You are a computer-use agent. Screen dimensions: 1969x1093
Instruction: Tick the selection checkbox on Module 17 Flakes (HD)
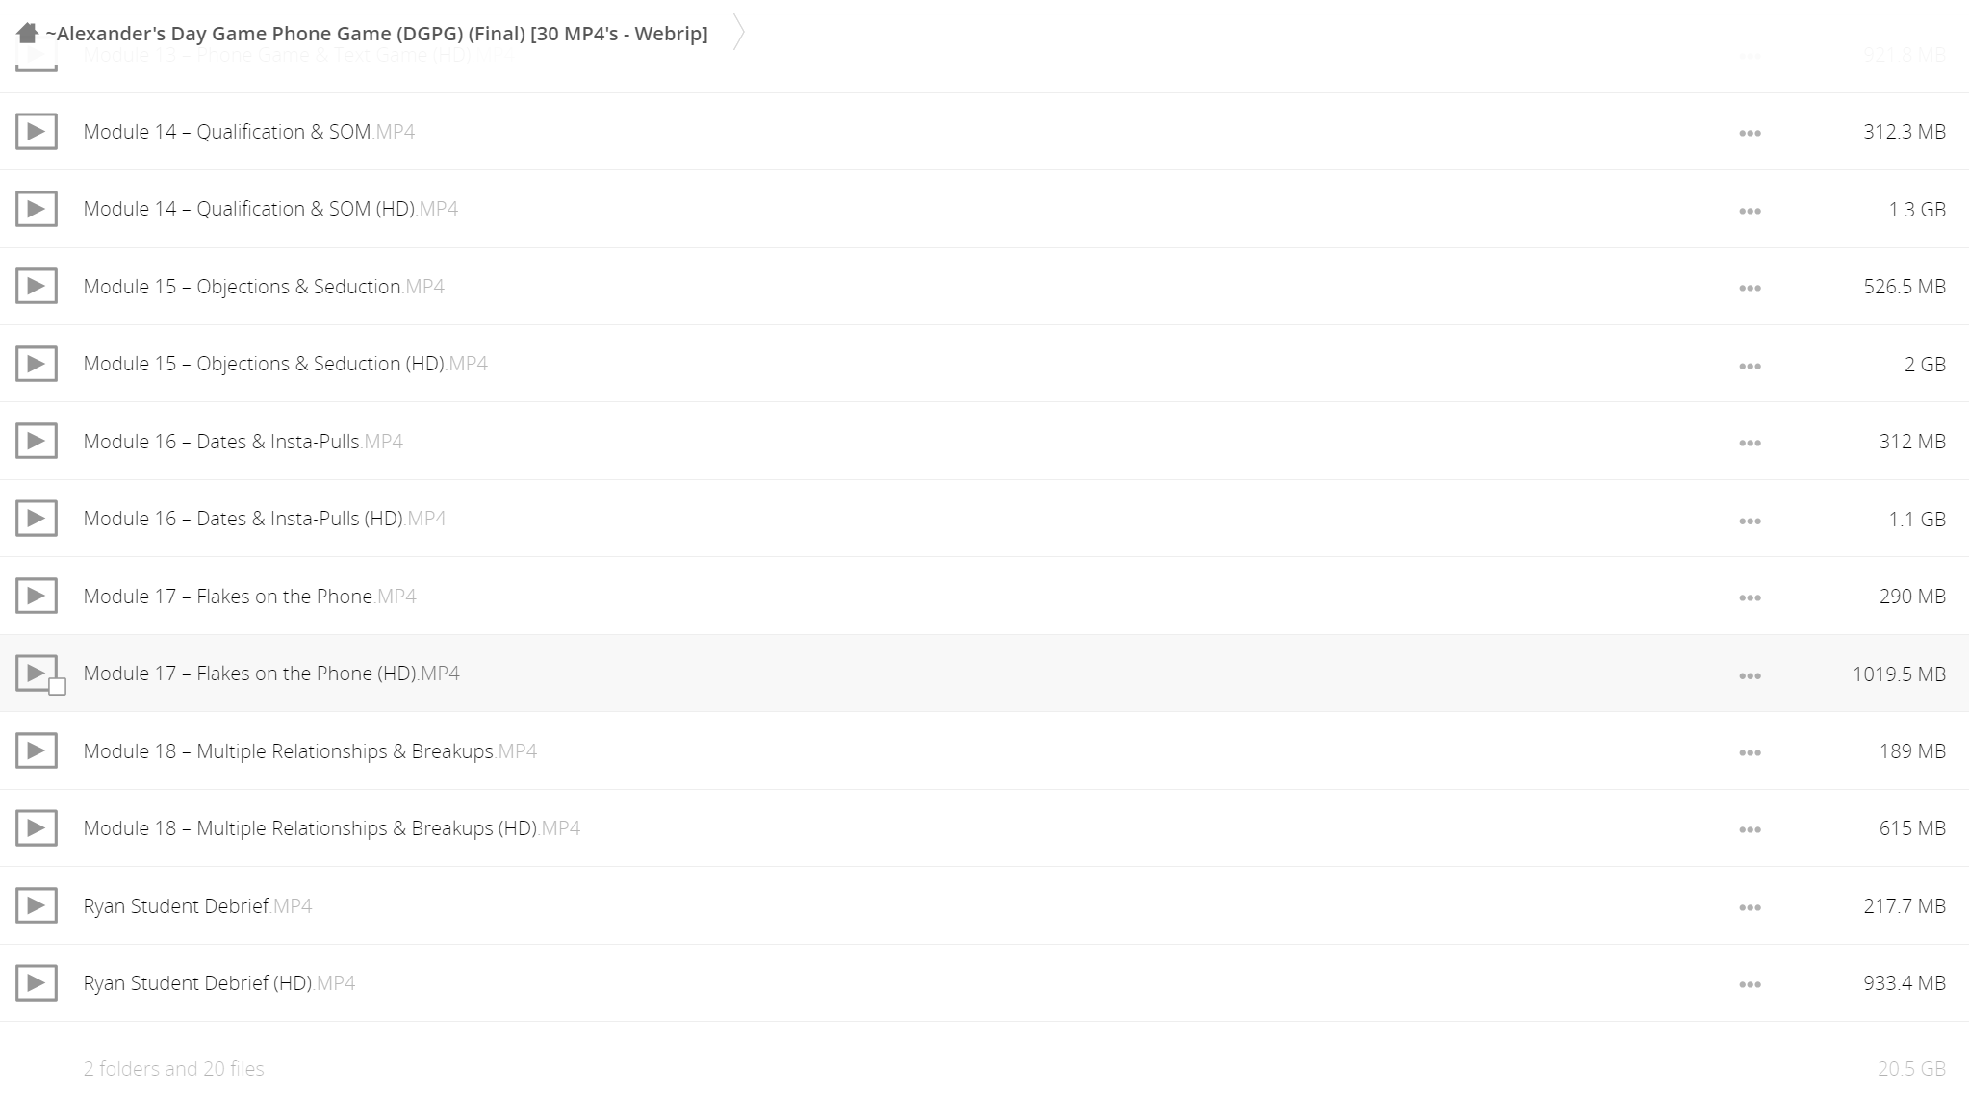58,686
